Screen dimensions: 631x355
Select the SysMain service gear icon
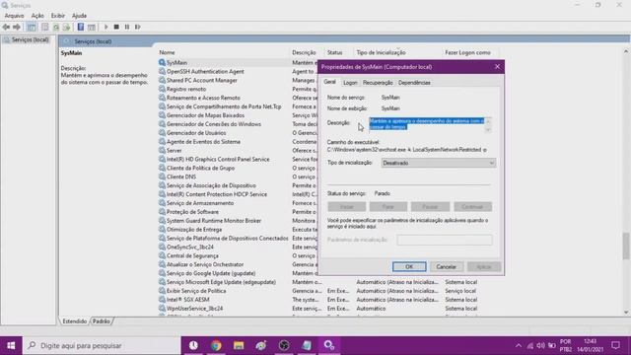(x=162, y=63)
